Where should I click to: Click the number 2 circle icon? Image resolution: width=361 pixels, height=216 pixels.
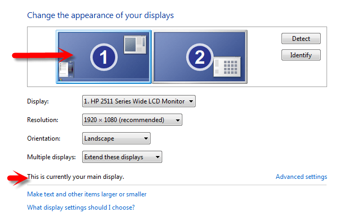point(199,58)
